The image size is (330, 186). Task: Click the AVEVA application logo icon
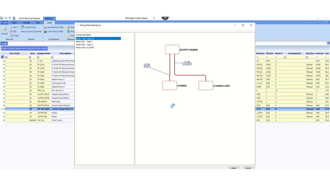tap(2, 18)
